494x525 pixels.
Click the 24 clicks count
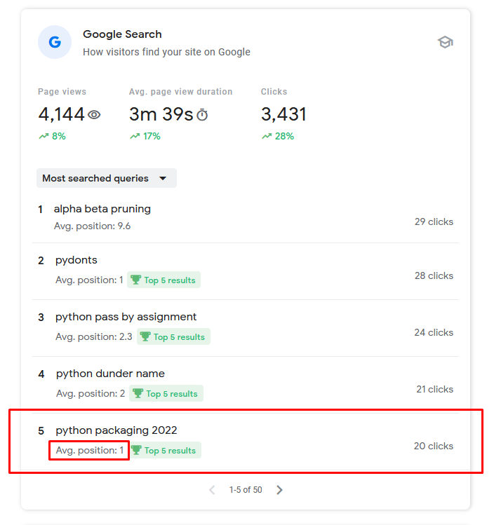click(x=434, y=332)
